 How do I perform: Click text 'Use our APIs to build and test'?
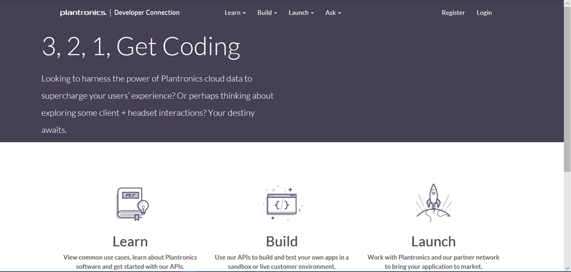258,257
